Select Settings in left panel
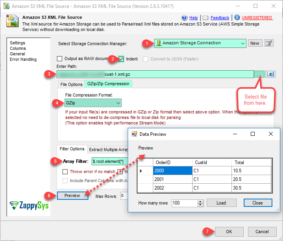 pyautogui.click(x=18, y=43)
